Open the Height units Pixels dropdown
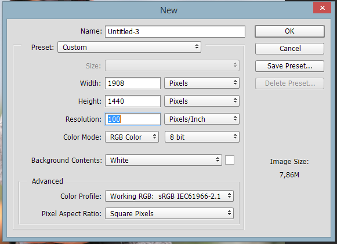 [202, 101]
